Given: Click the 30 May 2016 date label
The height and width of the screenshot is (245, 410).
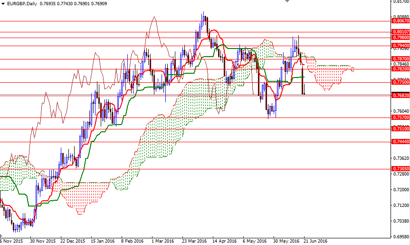Looking at the screenshot, I should [x=286, y=241].
